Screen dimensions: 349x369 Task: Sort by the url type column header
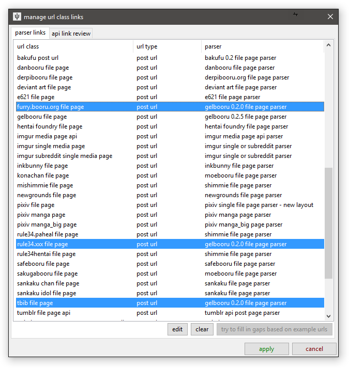point(167,46)
